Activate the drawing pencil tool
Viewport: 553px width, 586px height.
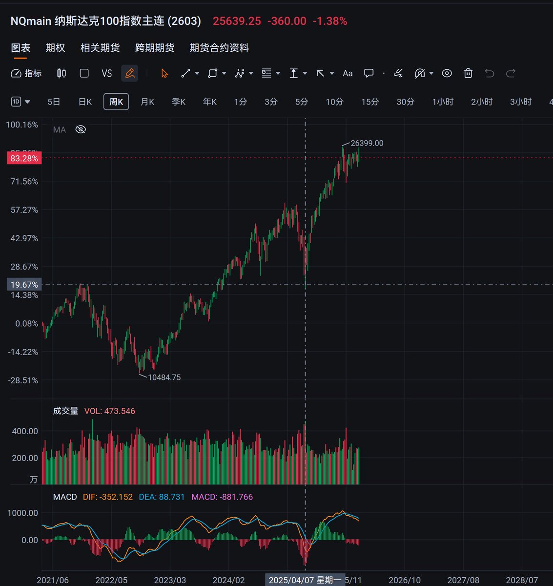129,73
